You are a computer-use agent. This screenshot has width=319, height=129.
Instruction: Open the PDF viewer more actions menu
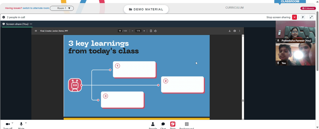[240, 31]
